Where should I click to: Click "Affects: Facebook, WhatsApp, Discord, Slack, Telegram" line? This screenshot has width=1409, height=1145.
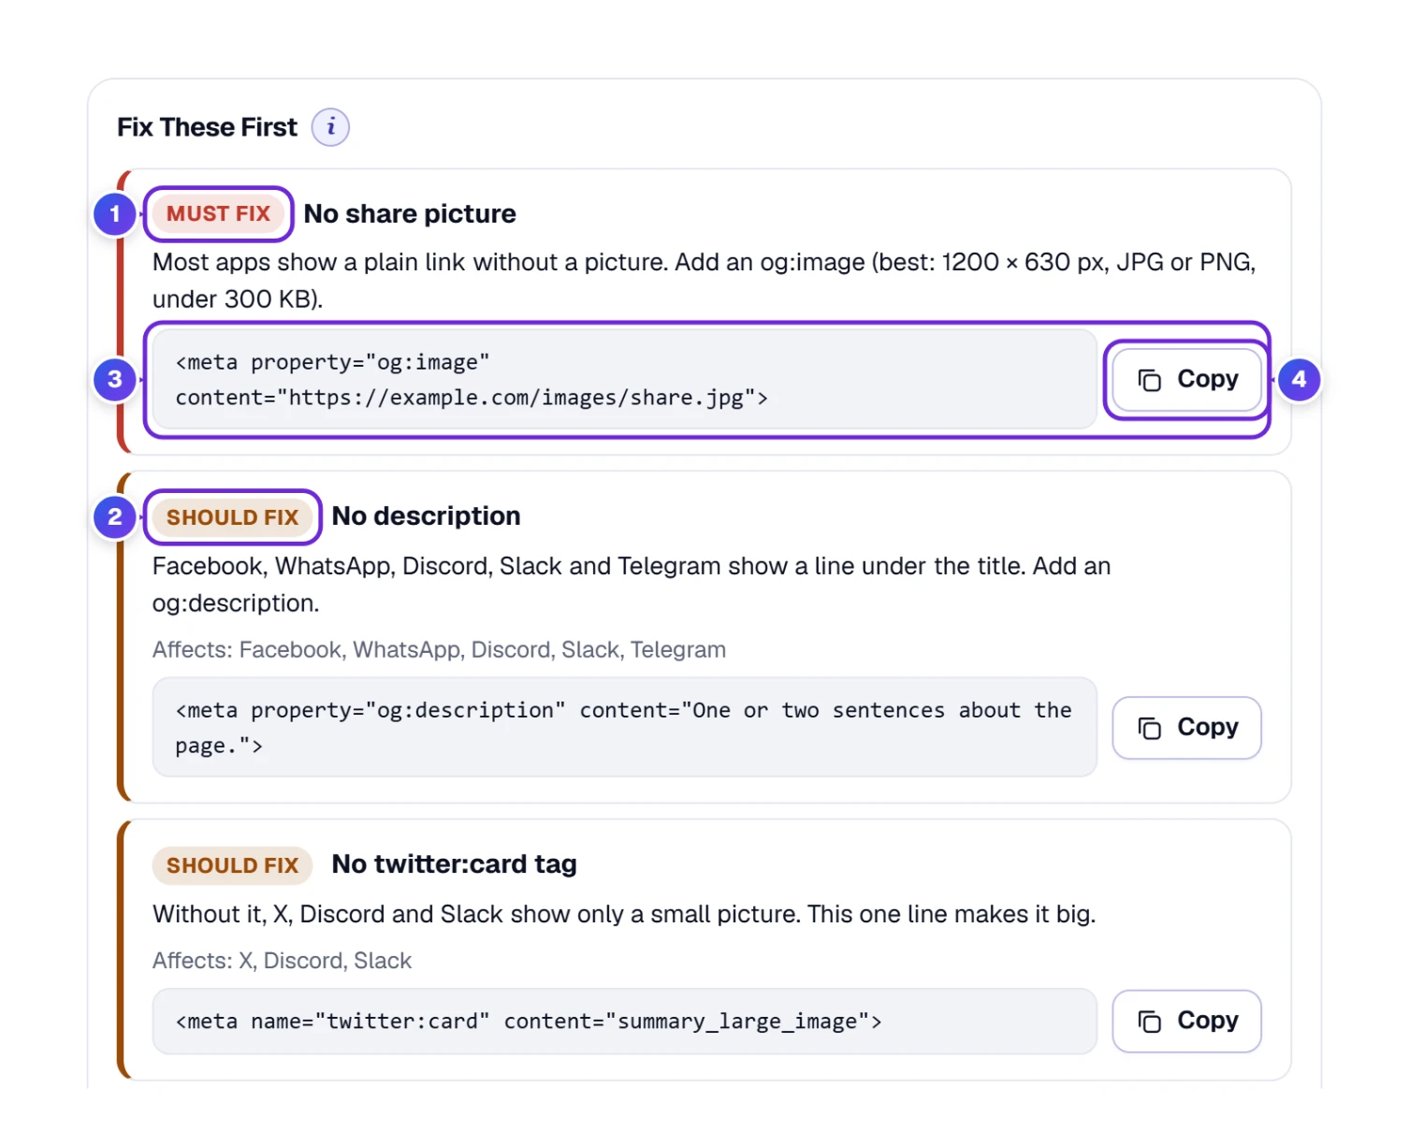(439, 650)
